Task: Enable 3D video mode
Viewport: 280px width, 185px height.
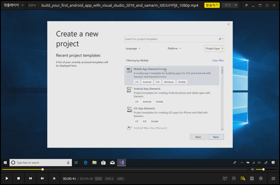Action: (234, 178)
